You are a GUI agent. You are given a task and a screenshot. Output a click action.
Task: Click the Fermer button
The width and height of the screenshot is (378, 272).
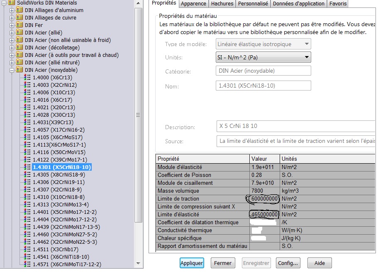[x=223, y=263]
